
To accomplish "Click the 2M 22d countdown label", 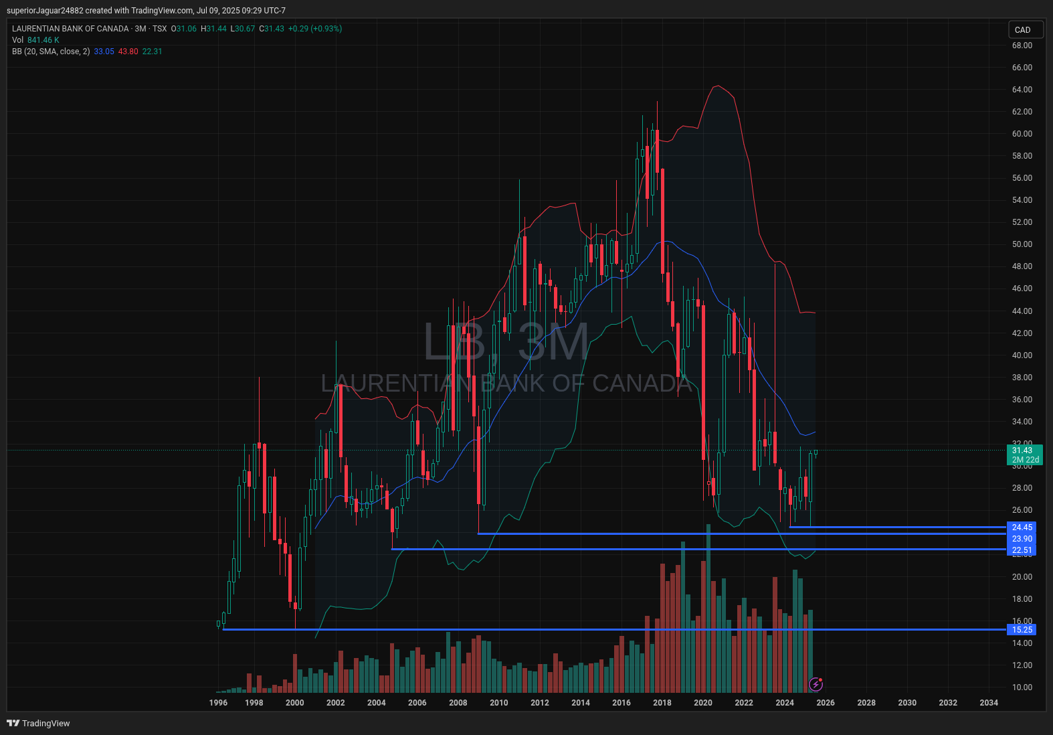I will (x=1024, y=460).
